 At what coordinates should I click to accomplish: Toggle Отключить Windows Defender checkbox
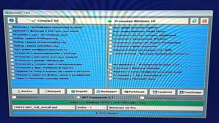(111, 68)
